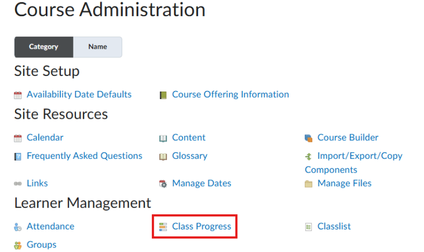
Task: Click the Calendar icon under Site Resources
Action: click(18, 138)
